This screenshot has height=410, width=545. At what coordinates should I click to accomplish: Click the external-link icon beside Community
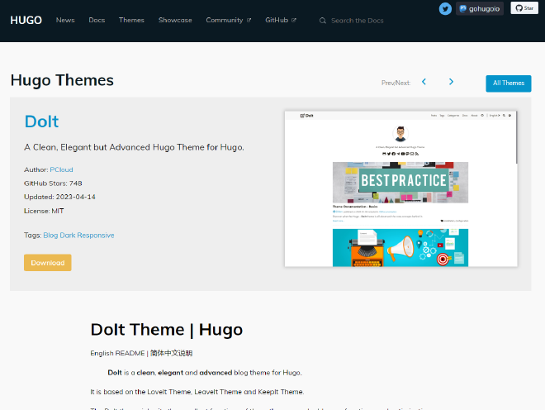tap(249, 20)
